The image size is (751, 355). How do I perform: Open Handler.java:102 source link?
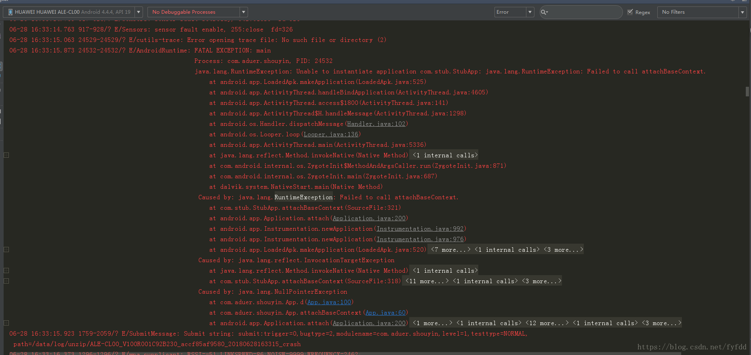click(x=376, y=124)
